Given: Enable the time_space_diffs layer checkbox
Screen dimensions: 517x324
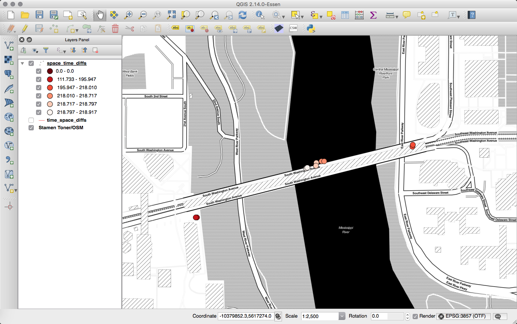Looking at the screenshot, I should 31,120.
